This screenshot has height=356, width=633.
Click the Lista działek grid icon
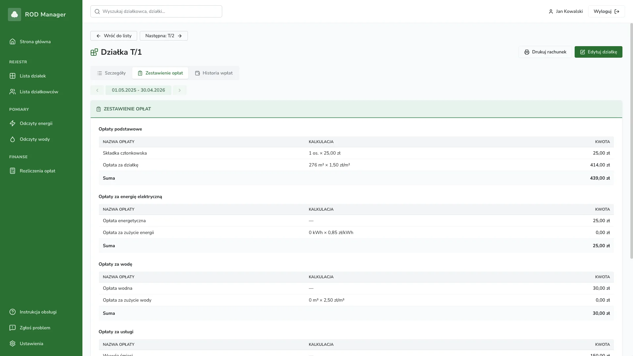[13, 76]
